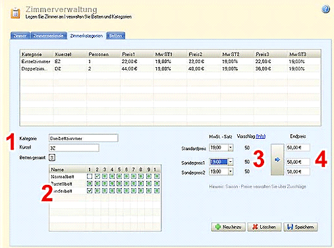This screenshot has width=334, height=248.
Task: Click the Vorschlag Info link
Action: pyautogui.click(x=261, y=136)
